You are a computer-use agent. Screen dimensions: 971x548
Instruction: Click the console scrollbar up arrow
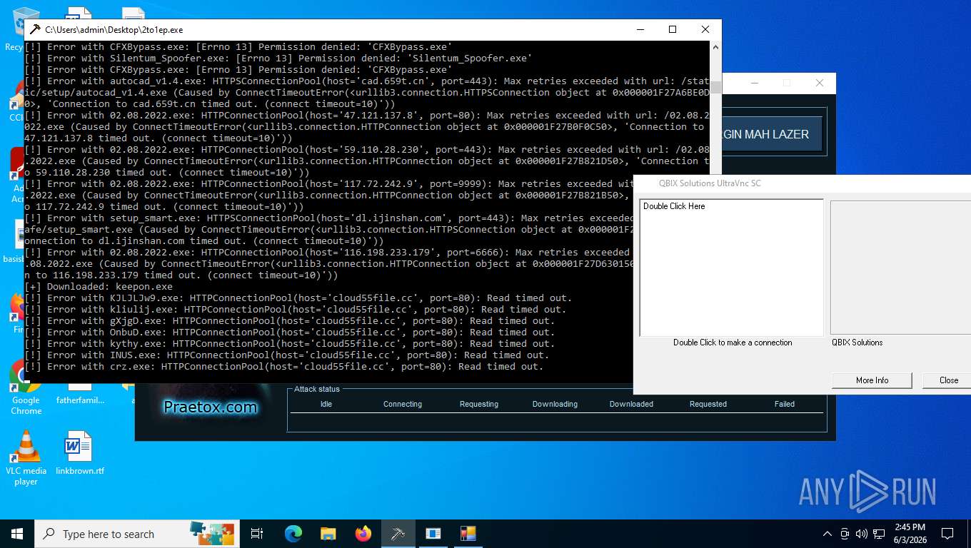point(715,46)
